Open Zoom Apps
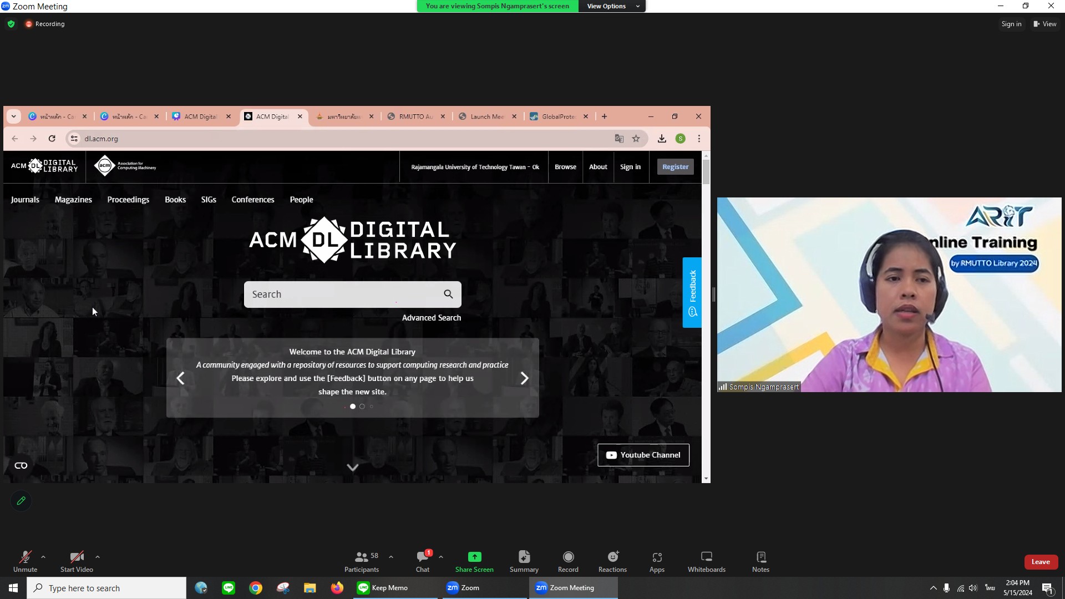Screen dimensions: 1065x599 [x=657, y=561]
